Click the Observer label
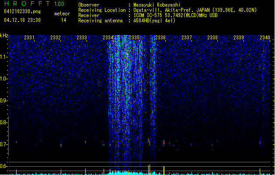Viewport: 275px width, 175px height. (89, 5)
